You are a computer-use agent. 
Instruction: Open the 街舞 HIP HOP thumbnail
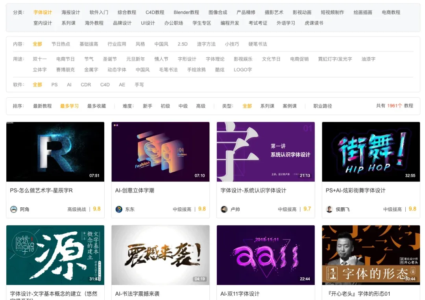coord(371,152)
